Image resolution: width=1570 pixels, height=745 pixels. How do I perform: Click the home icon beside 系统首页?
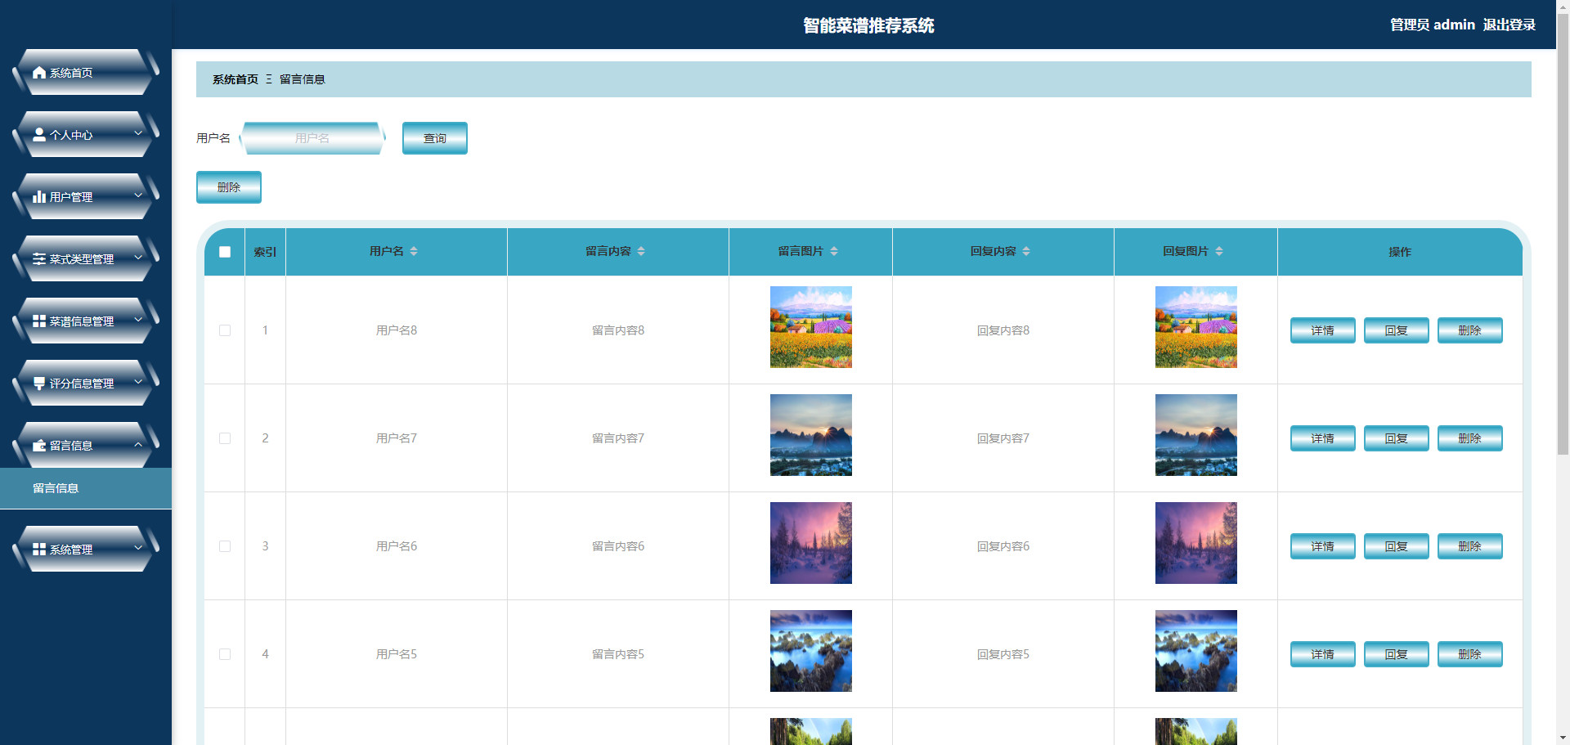coord(38,73)
